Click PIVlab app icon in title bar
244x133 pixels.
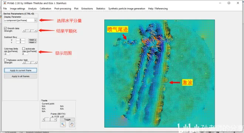click(5, 3)
